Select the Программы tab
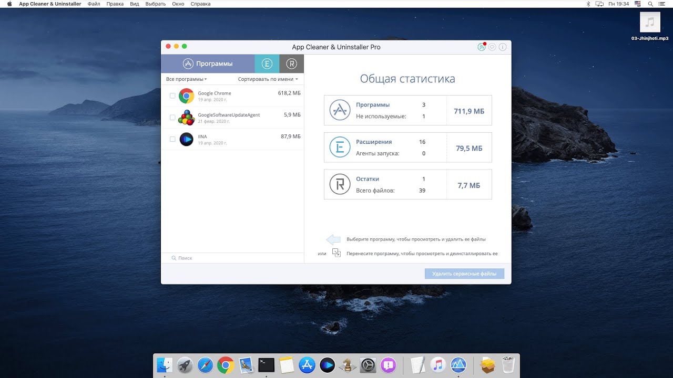The image size is (673, 378). coord(208,64)
